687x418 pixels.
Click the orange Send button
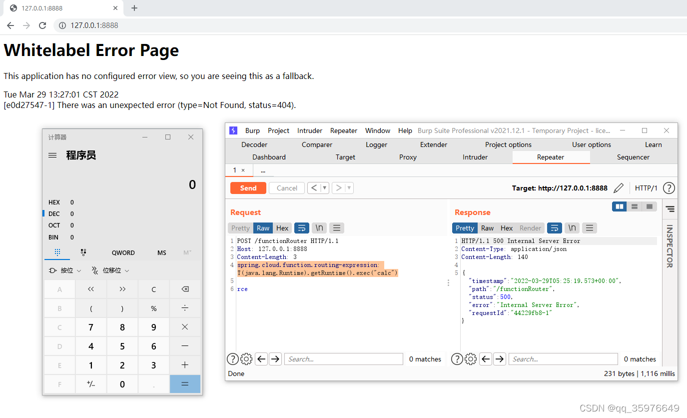248,188
